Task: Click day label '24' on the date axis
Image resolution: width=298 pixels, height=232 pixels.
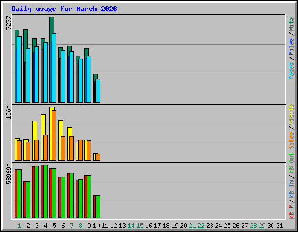Action: [x=218, y=226]
